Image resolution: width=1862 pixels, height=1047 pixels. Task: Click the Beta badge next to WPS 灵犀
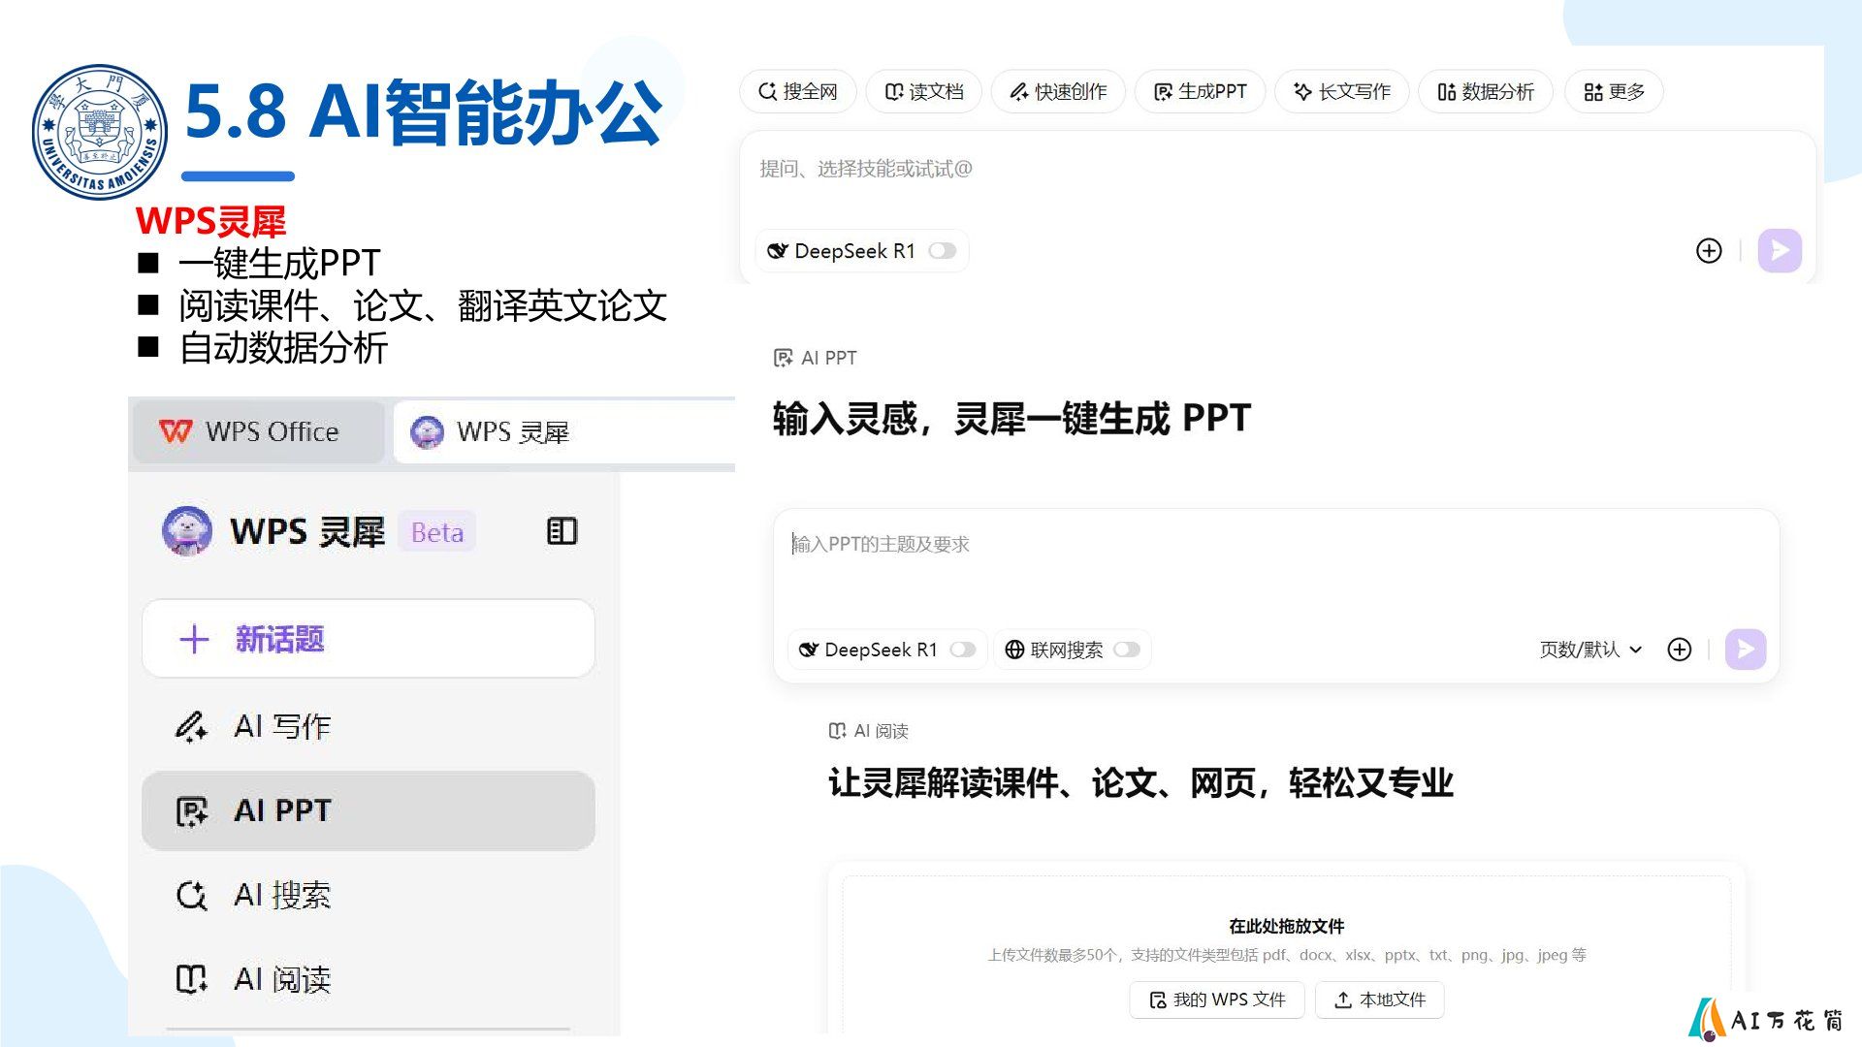pyautogui.click(x=437, y=532)
